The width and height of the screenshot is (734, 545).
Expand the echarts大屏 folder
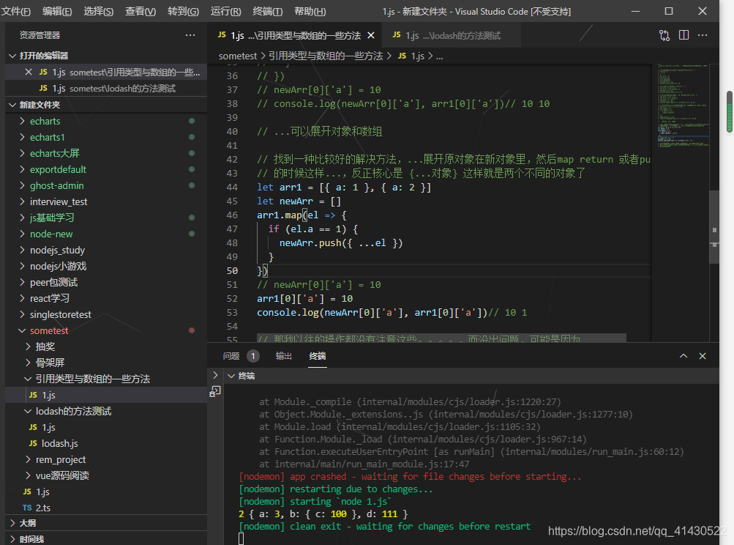(x=106, y=153)
